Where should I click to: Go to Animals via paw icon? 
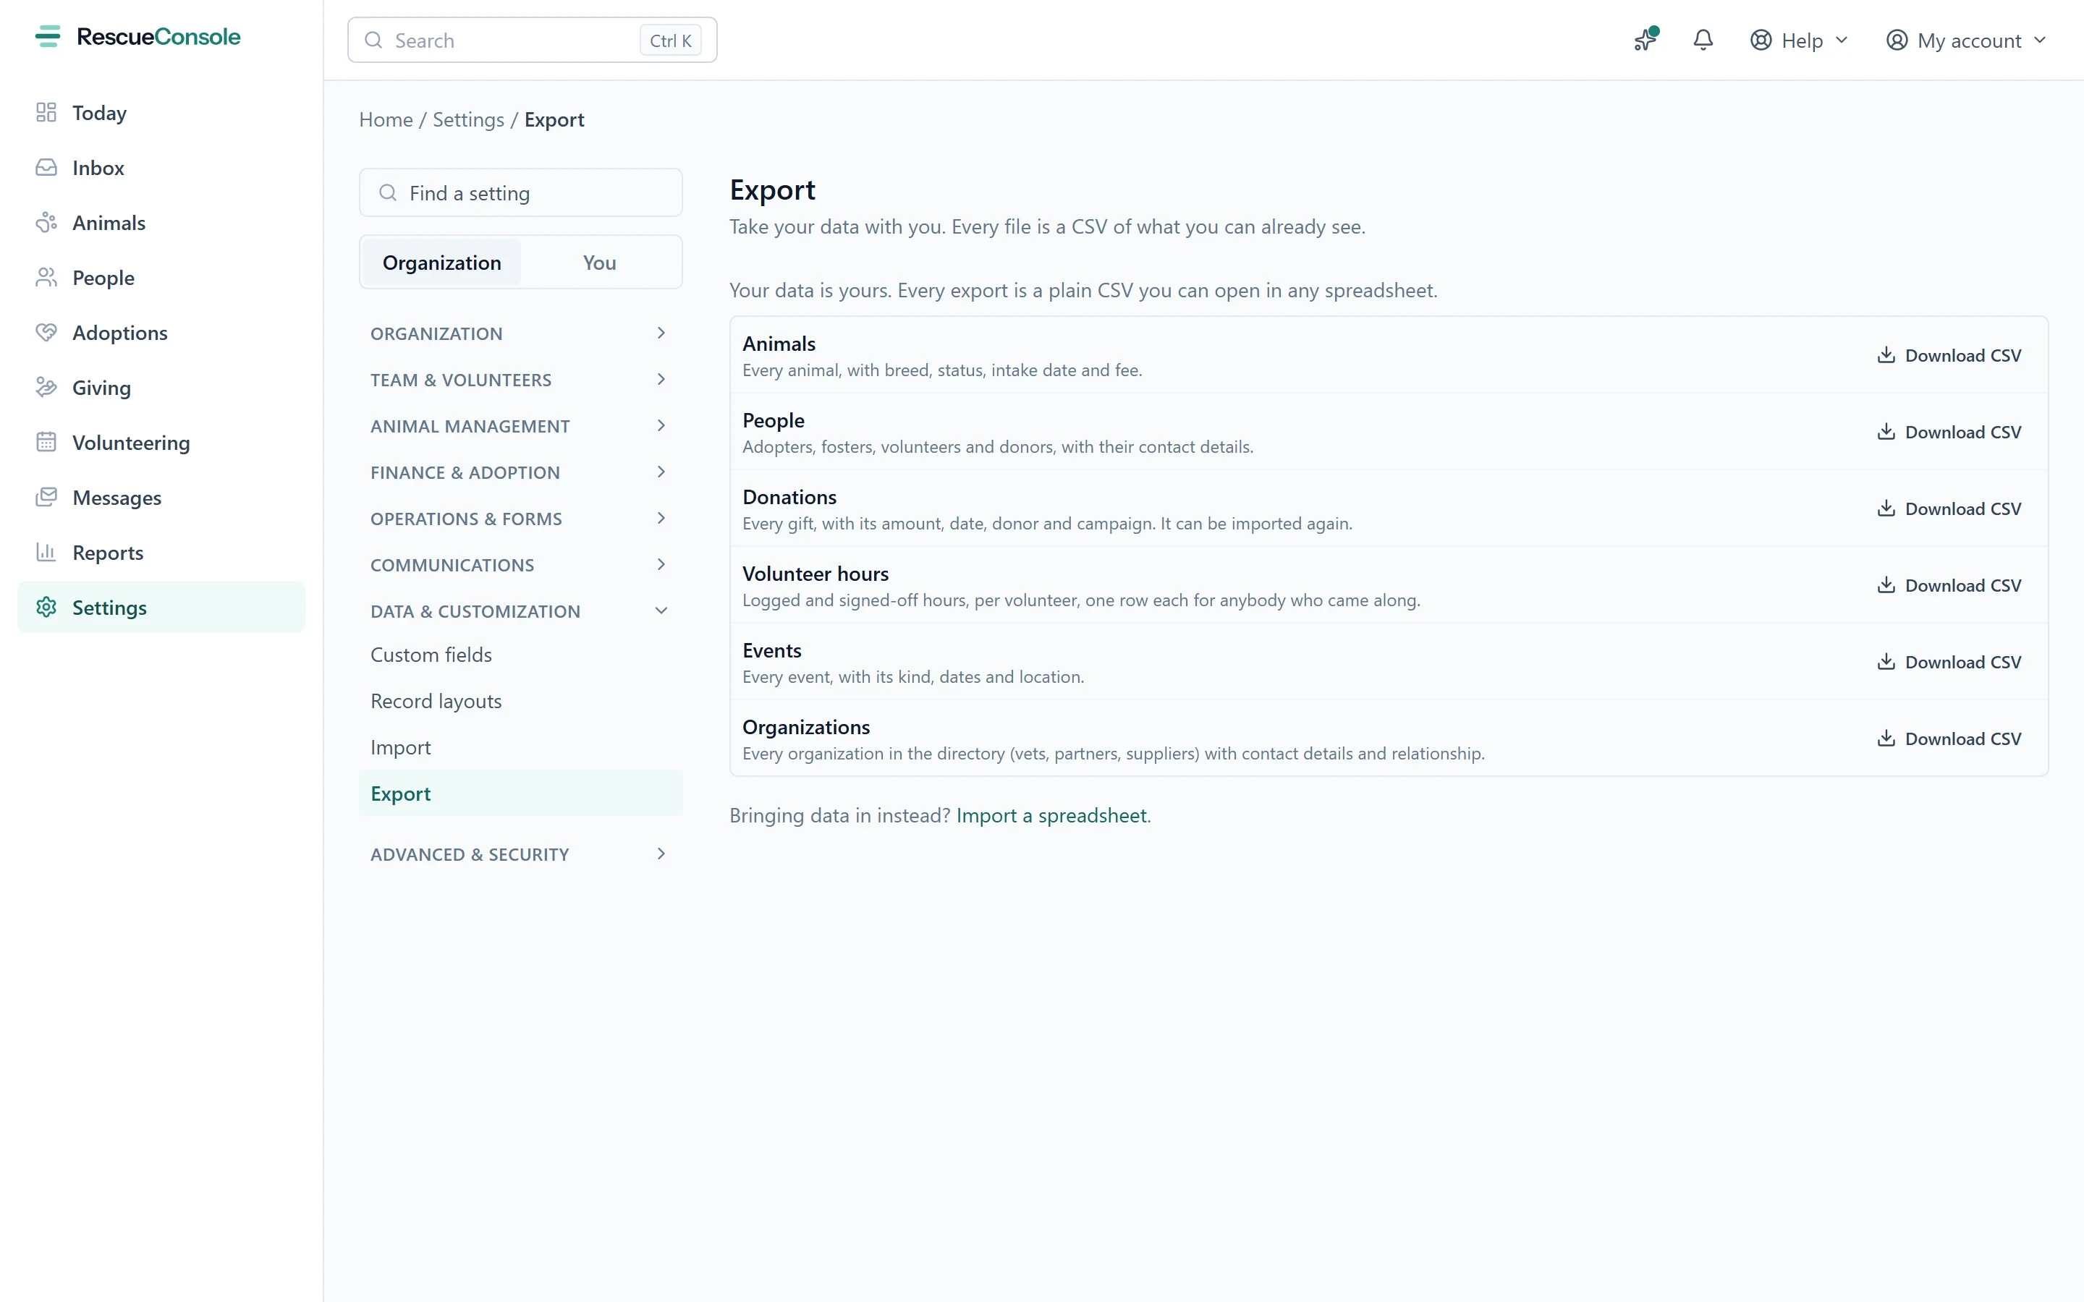point(46,223)
